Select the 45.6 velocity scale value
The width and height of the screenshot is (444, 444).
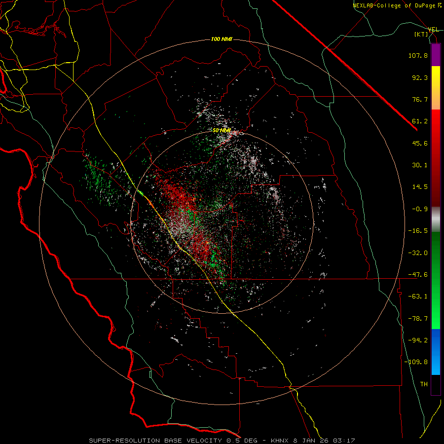point(420,143)
